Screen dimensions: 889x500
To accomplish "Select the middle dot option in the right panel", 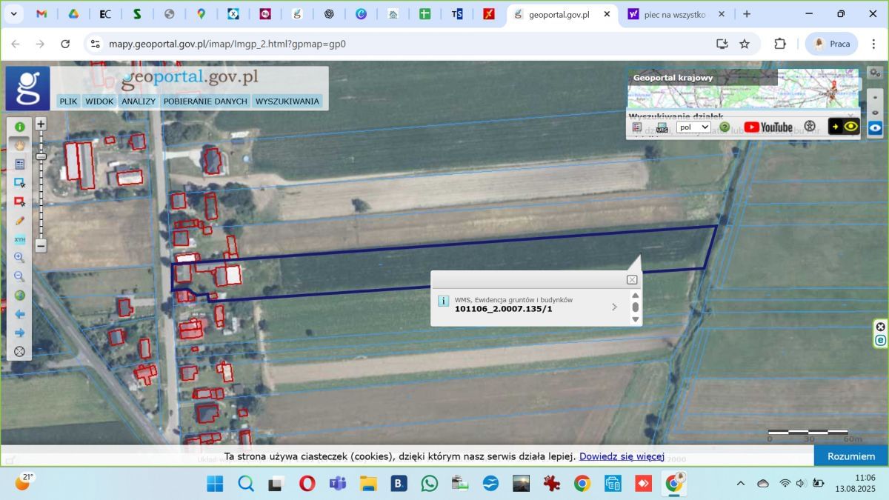I will (x=876, y=113).
